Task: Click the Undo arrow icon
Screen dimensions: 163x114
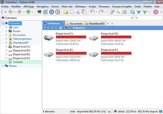Action: click(92, 12)
